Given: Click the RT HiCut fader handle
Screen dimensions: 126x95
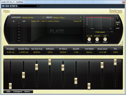Looking at the screenshot, I should pyautogui.click(x=63, y=68).
